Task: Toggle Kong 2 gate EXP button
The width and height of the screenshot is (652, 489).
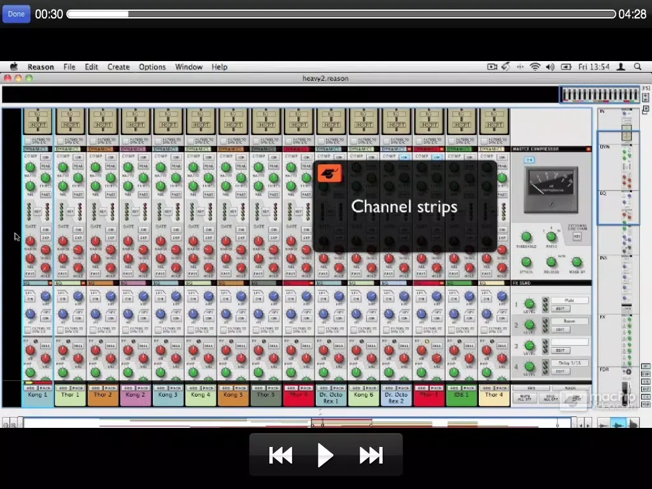Action: [143, 238]
